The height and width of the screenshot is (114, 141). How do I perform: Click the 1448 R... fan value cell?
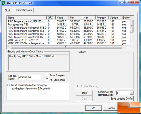pos(62,25)
